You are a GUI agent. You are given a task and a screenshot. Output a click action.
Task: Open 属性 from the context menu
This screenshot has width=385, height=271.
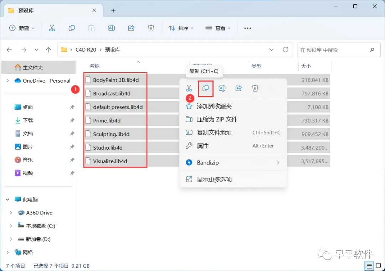(x=233, y=146)
